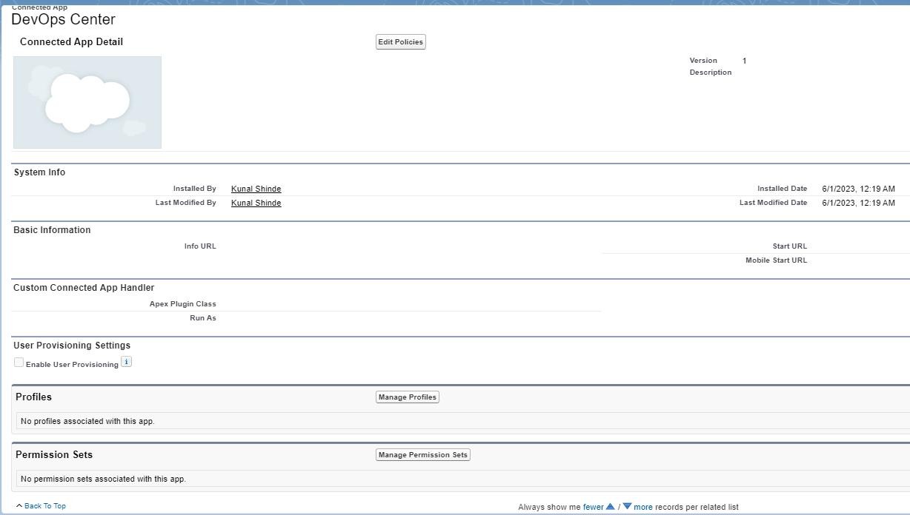Open Manage Permission Sets
Image resolution: width=910 pixels, height=515 pixels.
click(423, 455)
